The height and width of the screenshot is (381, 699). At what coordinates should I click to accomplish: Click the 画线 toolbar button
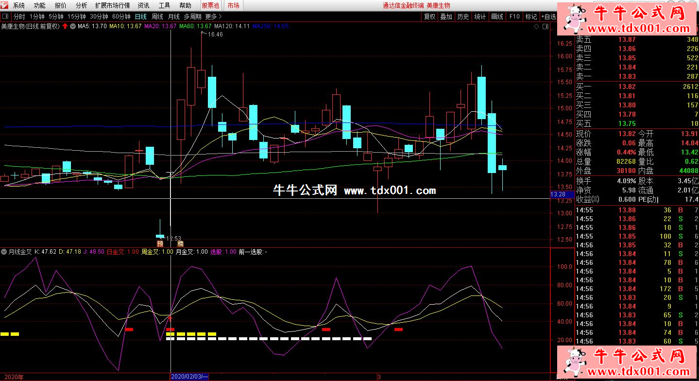(x=497, y=17)
